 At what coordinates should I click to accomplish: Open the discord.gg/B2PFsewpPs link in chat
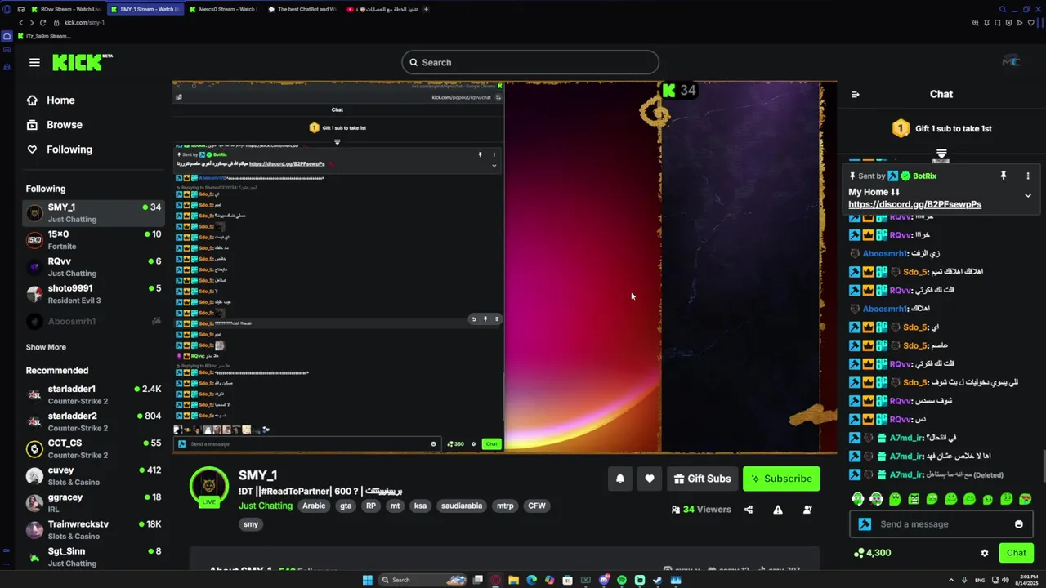click(914, 204)
